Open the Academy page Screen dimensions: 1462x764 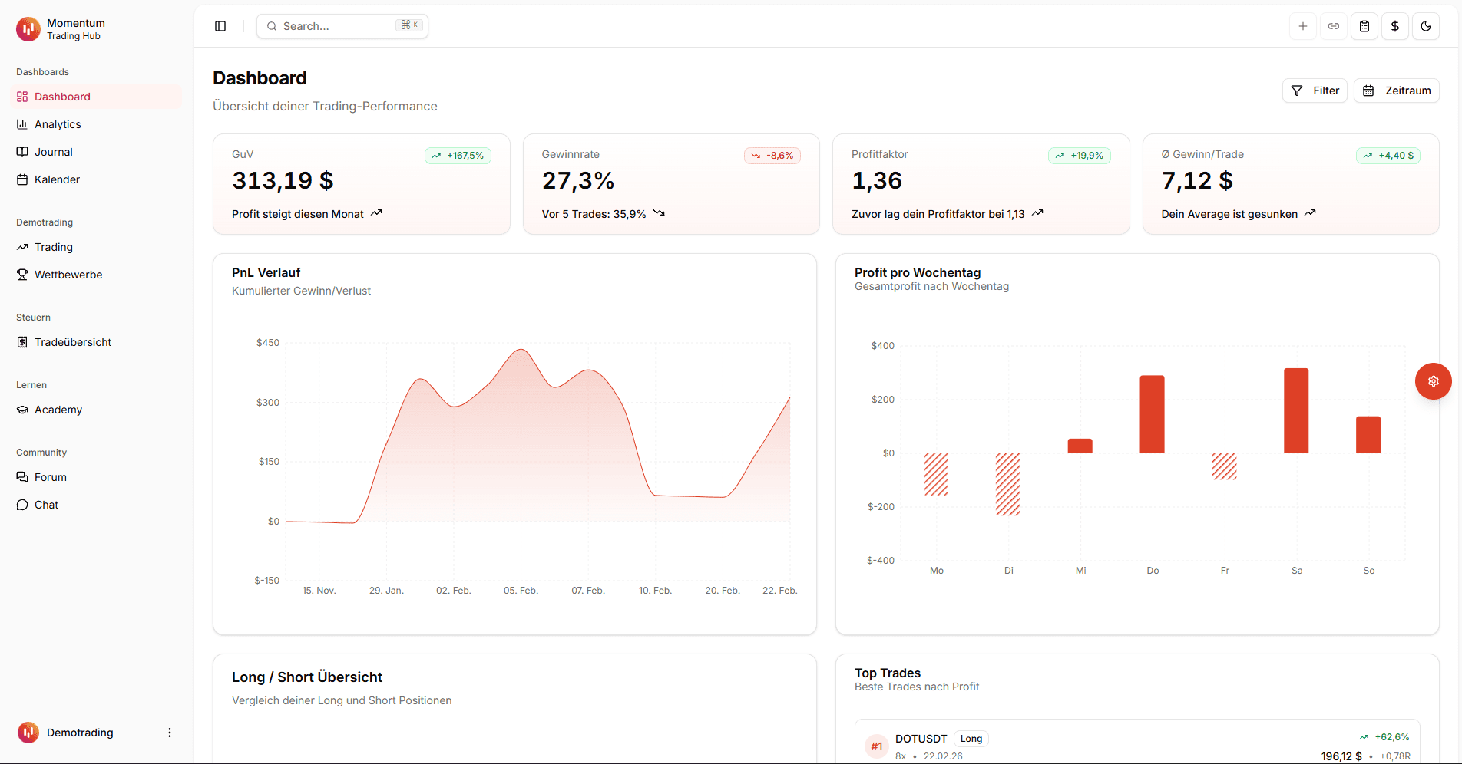point(58,409)
